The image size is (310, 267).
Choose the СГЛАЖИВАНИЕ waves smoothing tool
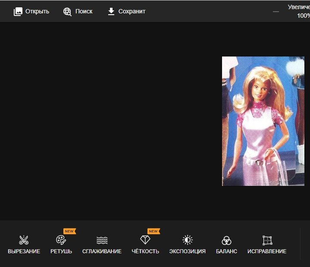102,245
